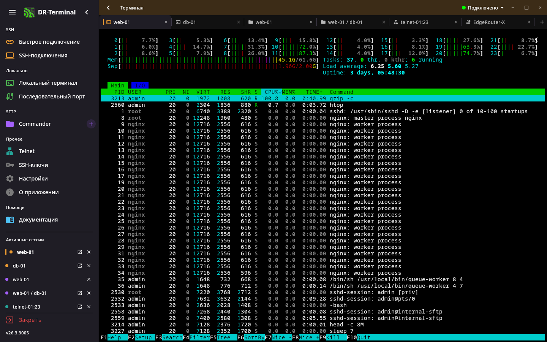Open the hamburger menu
The width and height of the screenshot is (547, 342).
12,12
